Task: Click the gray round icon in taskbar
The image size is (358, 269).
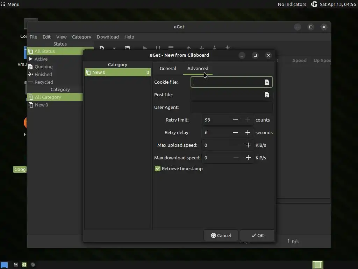Action: point(33,265)
